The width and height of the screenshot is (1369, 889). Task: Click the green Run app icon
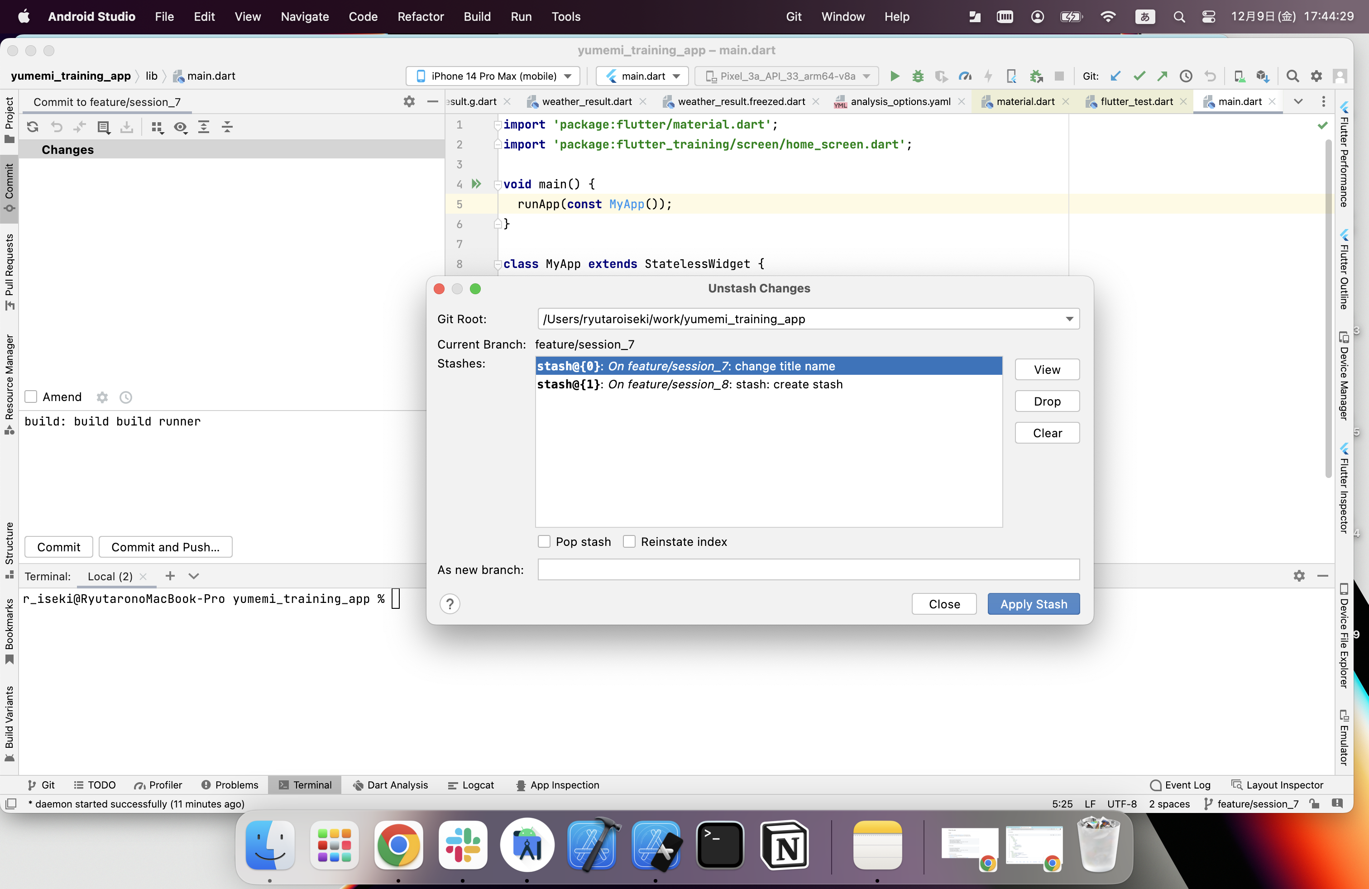(x=895, y=76)
